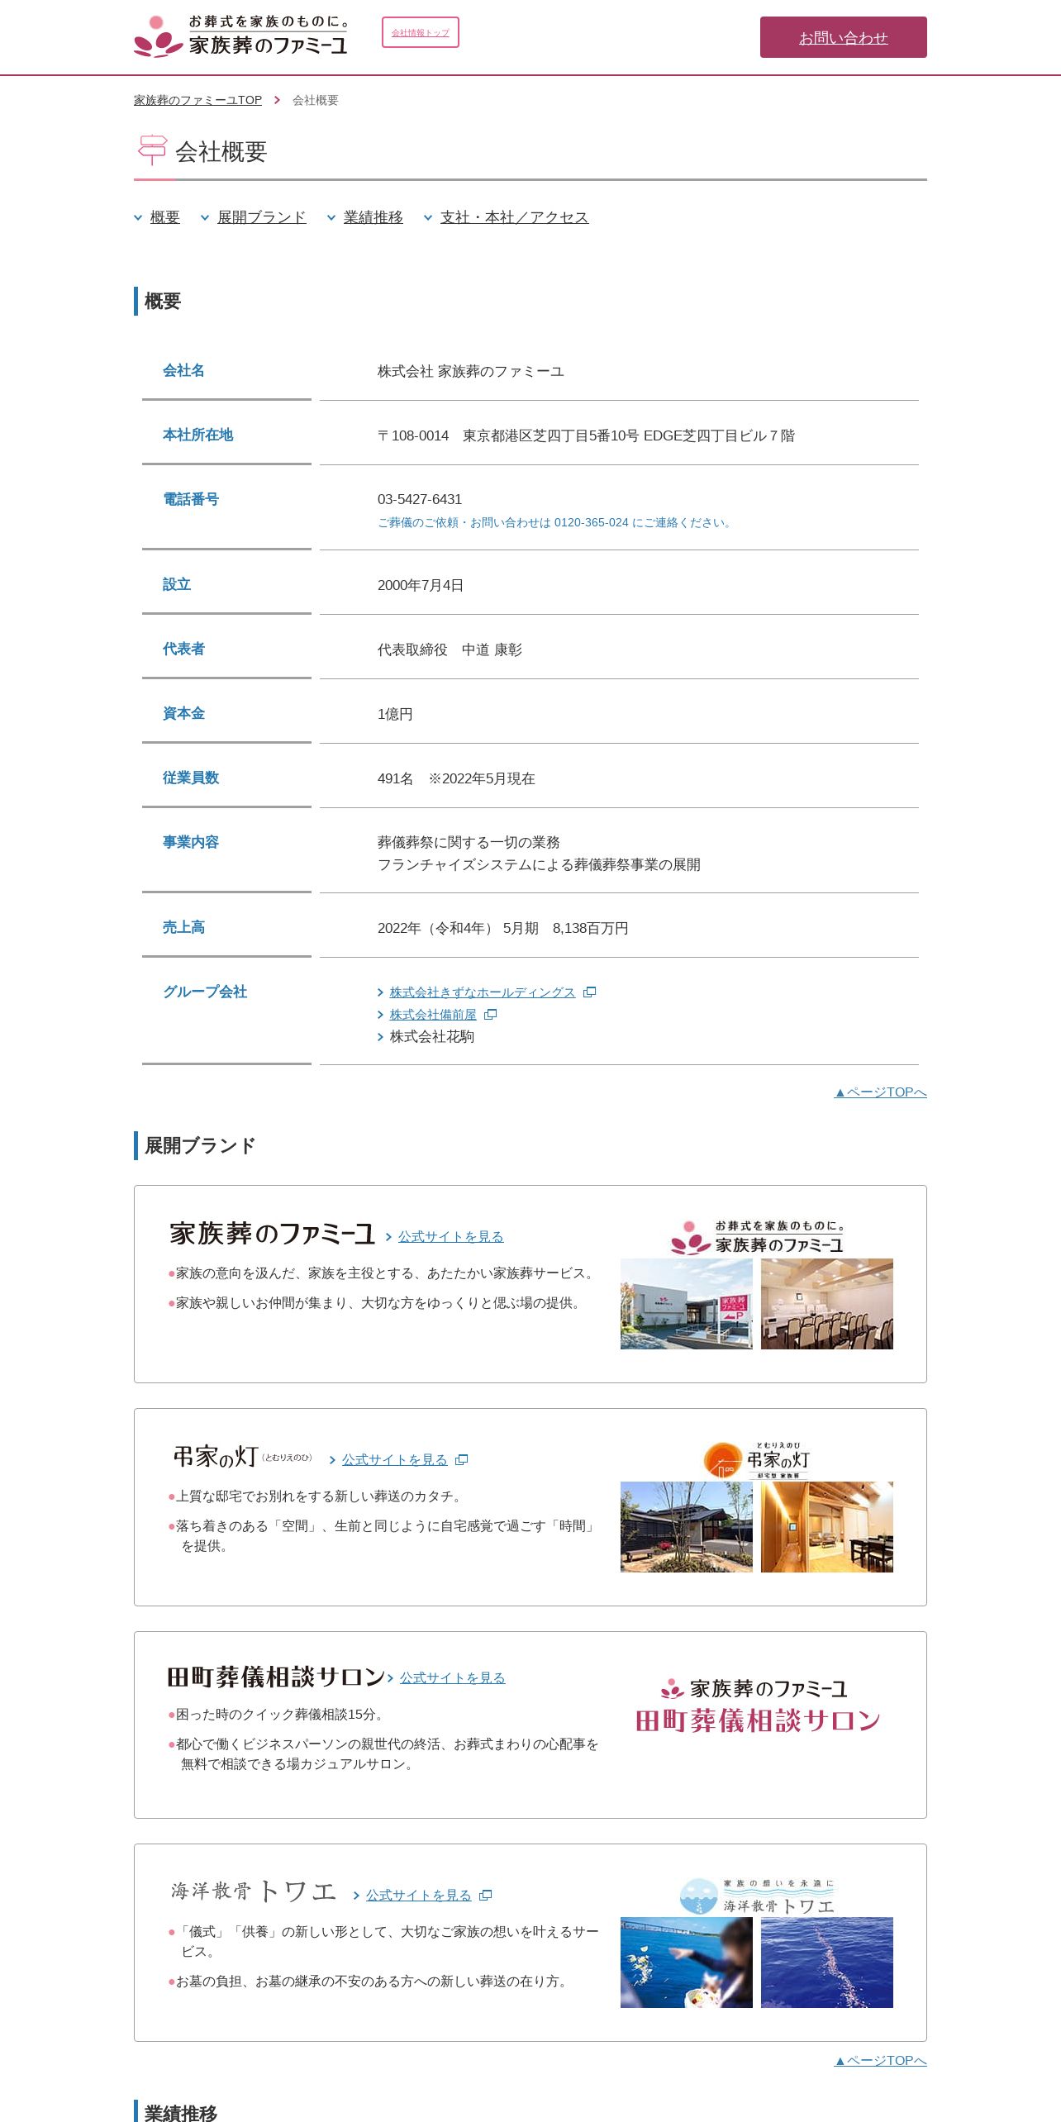Click external-window icon beside 弔家の灯 site link

[x=462, y=1460]
